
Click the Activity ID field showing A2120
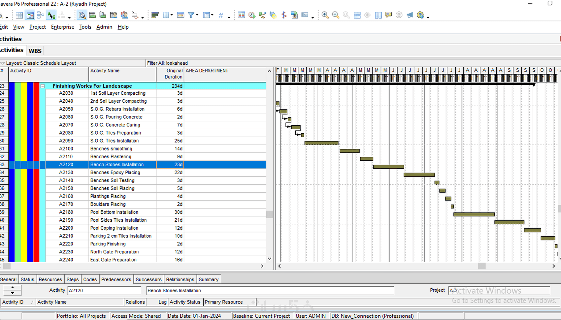click(x=104, y=291)
